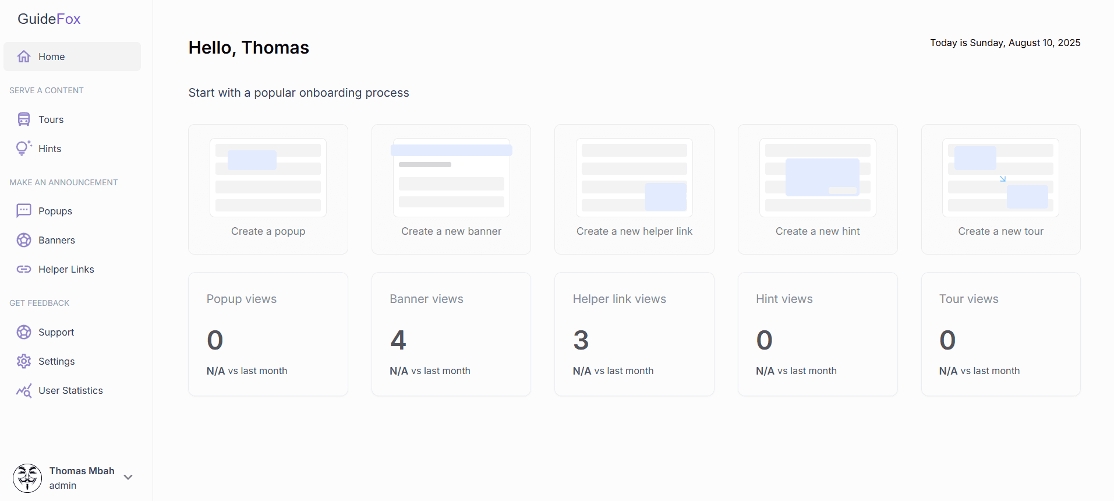Screen dimensions: 1114x501
Task: Click the 'admin' role label
Action: (63, 485)
